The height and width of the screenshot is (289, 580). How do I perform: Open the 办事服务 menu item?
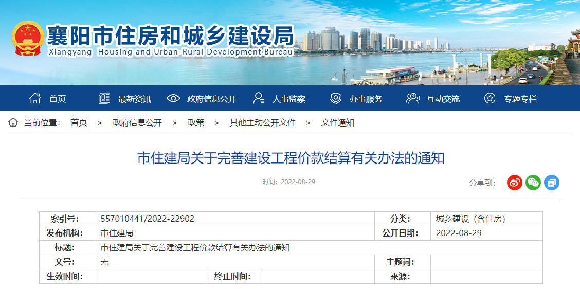[x=366, y=99]
